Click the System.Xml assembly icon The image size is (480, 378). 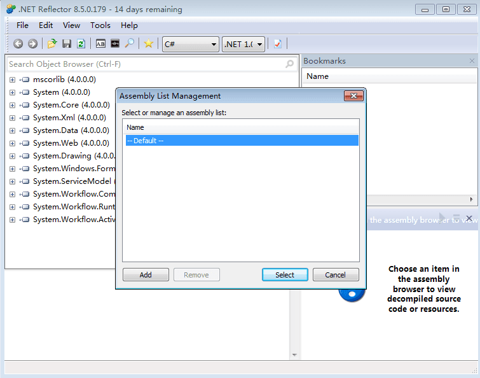click(x=25, y=118)
